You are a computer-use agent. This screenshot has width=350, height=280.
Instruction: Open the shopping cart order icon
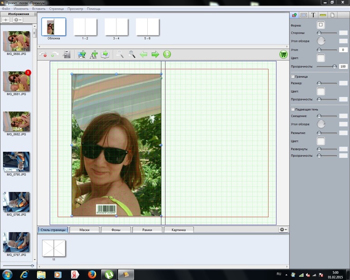pos(283,55)
